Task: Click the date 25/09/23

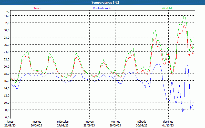Action: click(x=10, y=125)
